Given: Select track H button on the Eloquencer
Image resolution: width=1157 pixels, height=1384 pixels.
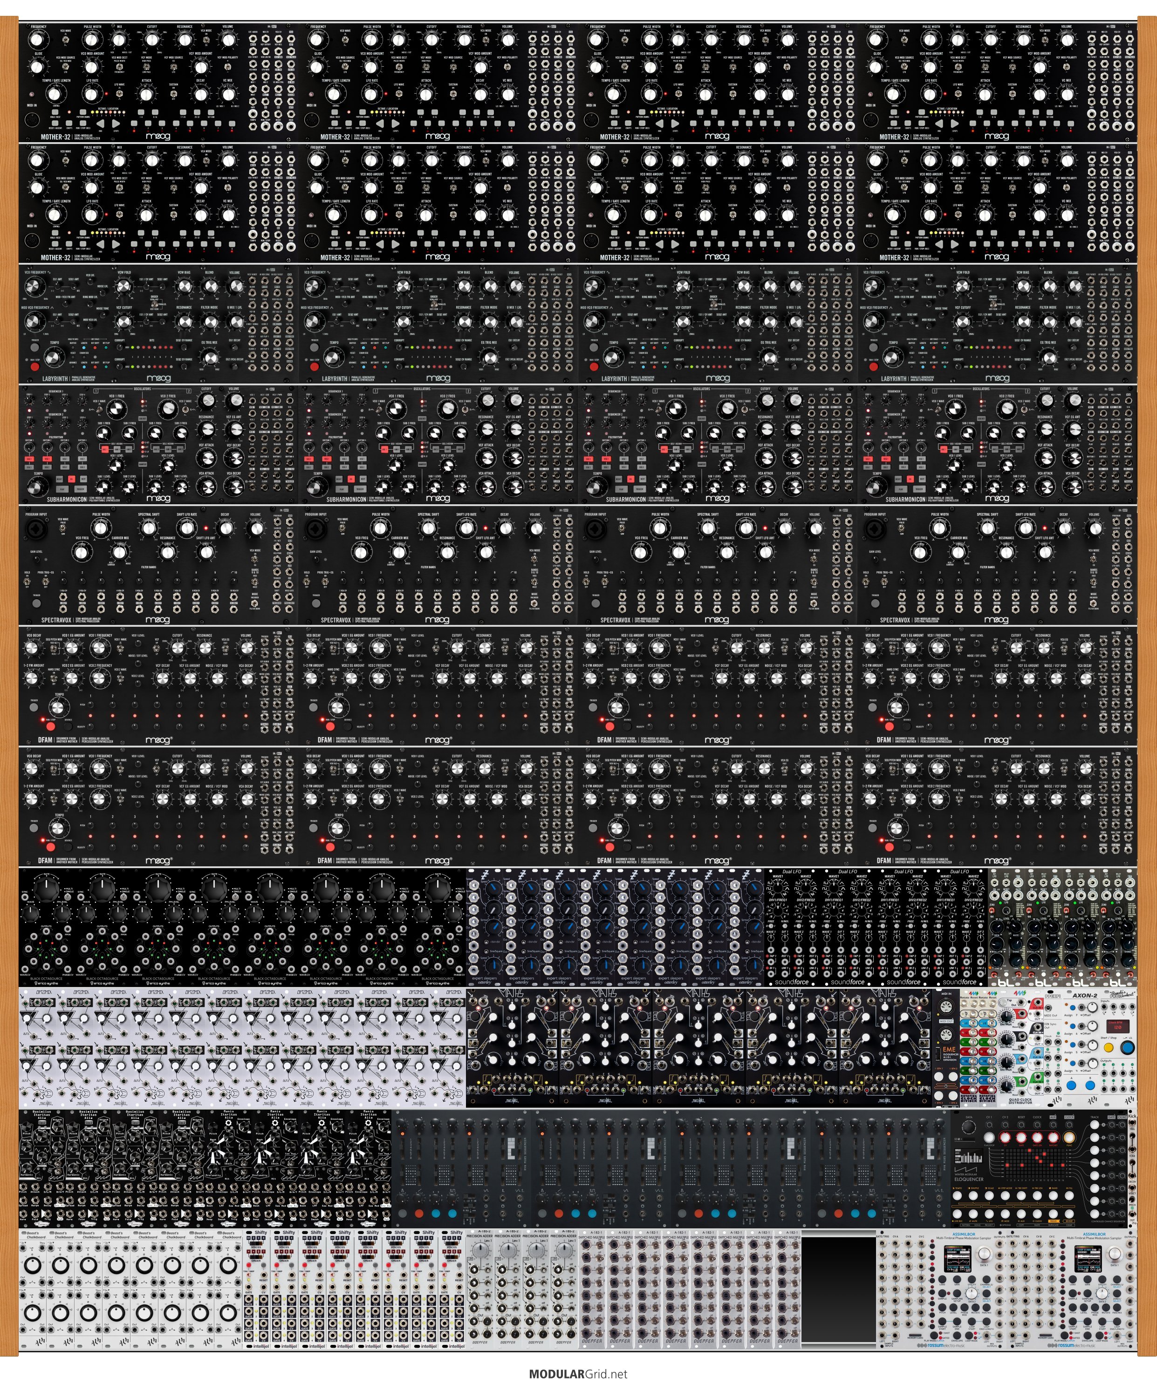Looking at the screenshot, I should coord(1095,1214).
